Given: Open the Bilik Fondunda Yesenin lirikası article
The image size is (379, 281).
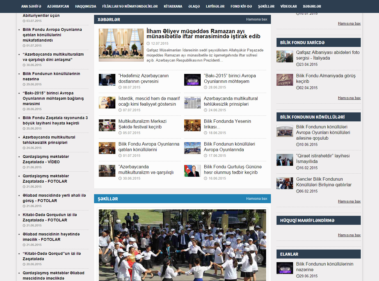Looking at the screenshot, I should tap(227, 124).
